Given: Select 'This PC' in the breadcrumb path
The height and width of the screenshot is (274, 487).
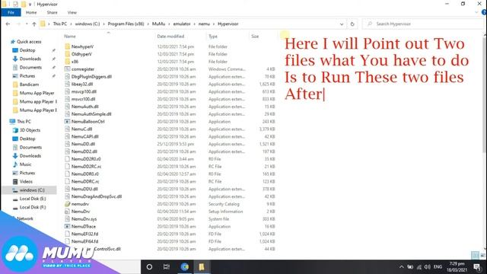Looking at the screenshot, I should (59, 24).
